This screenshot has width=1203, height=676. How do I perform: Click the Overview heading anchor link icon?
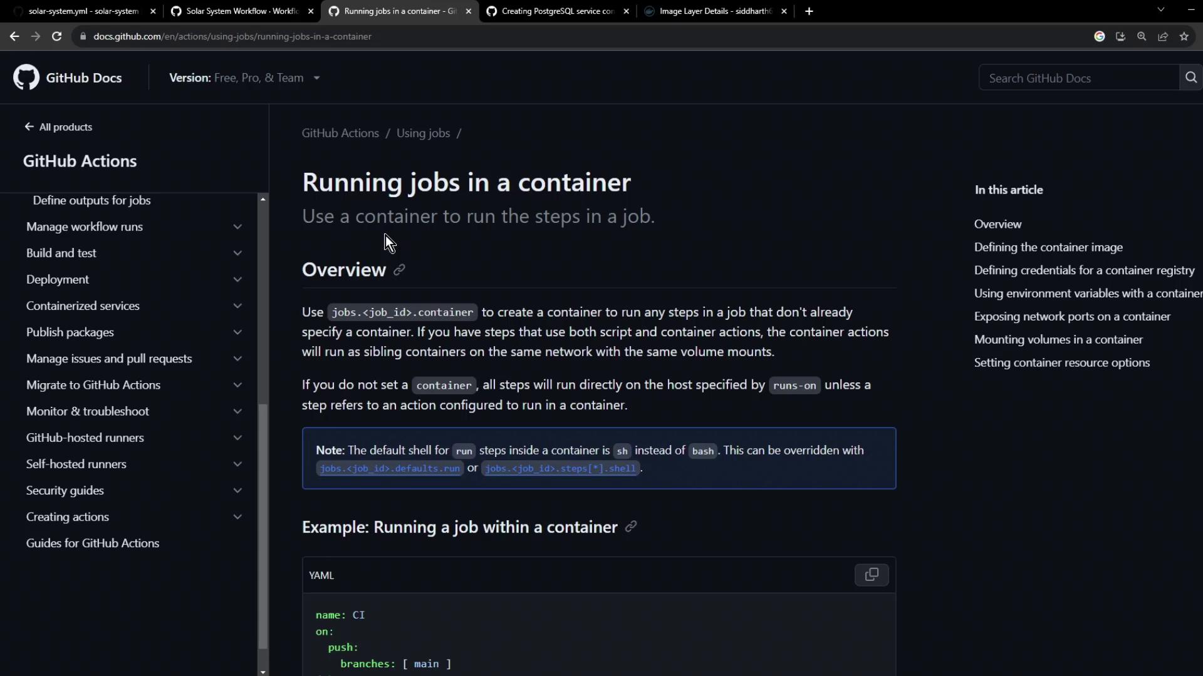[x=399, y=270]
